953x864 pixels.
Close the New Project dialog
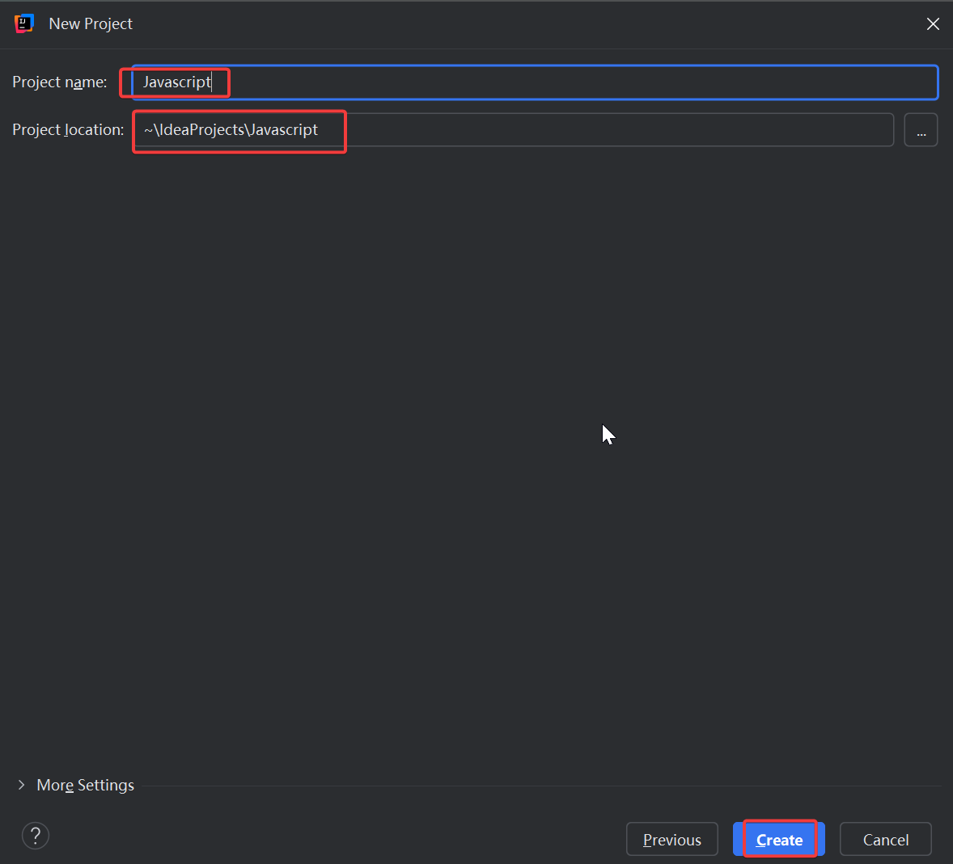coord(933,24)
